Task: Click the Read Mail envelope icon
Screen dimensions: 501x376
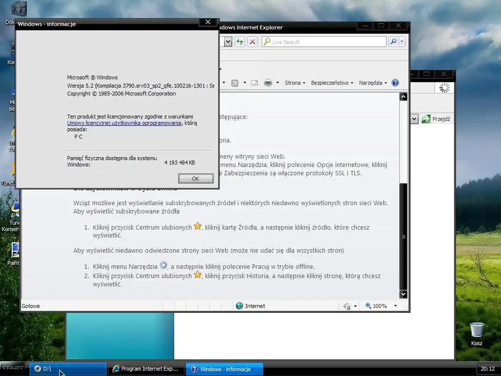Action: click(254, 83)
